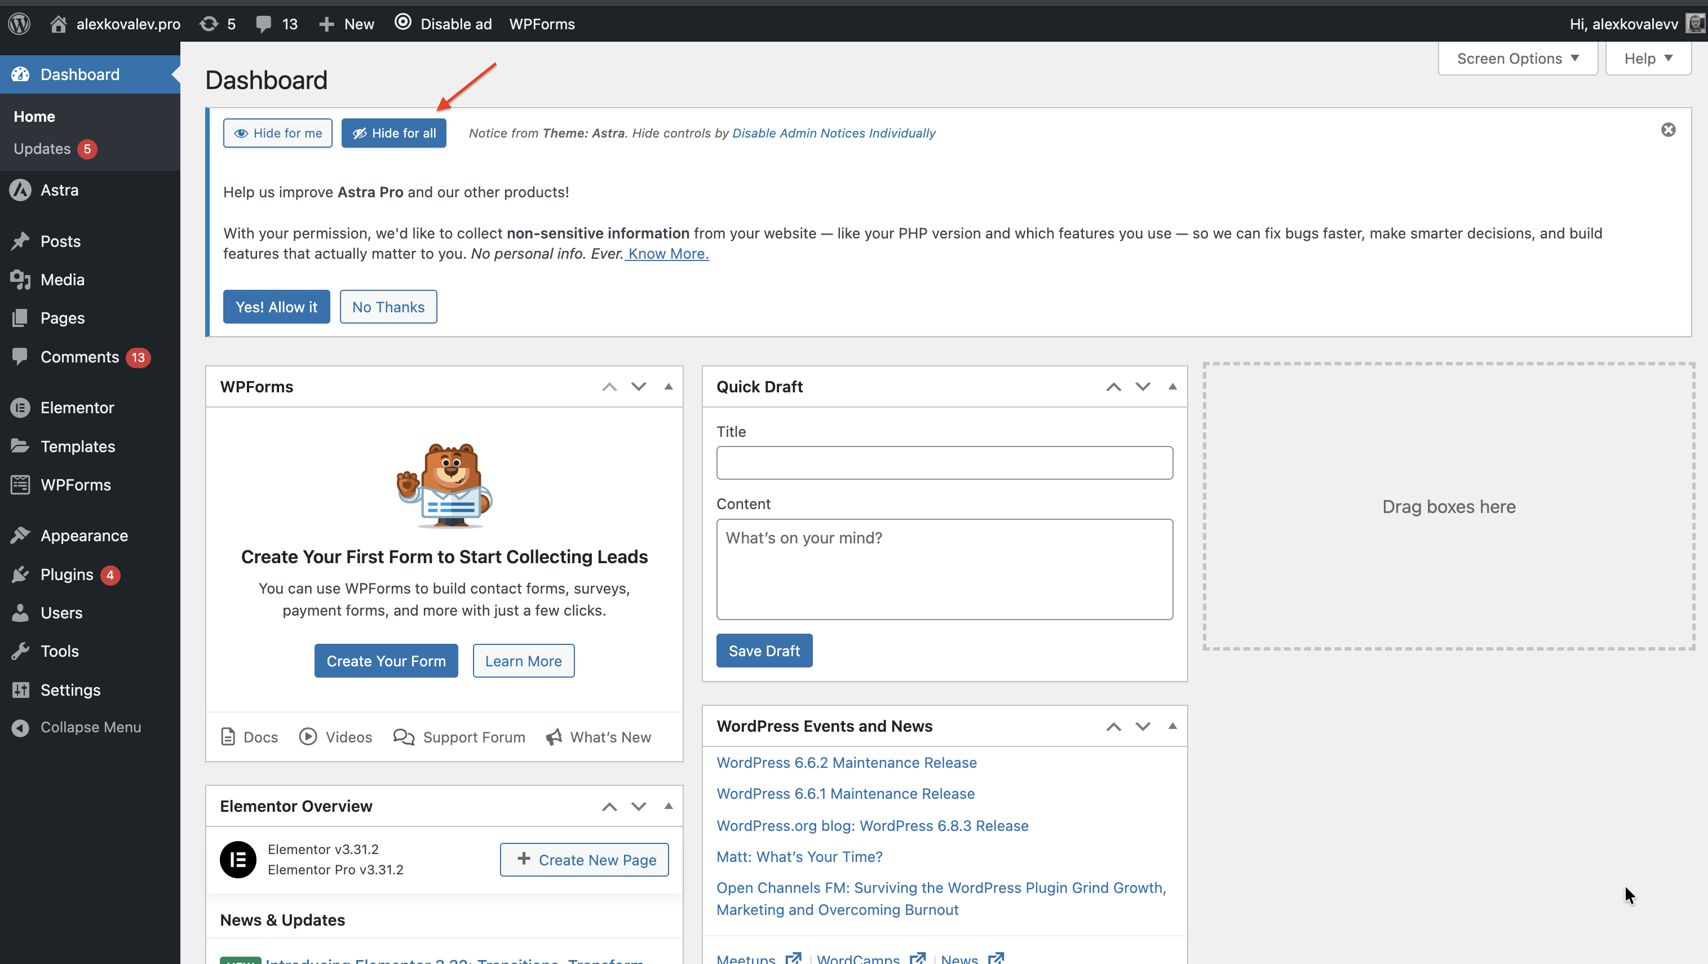Open the Screen Options dropdown
This screenshot has height=964, width=1708.
[x=1517, y=58]
